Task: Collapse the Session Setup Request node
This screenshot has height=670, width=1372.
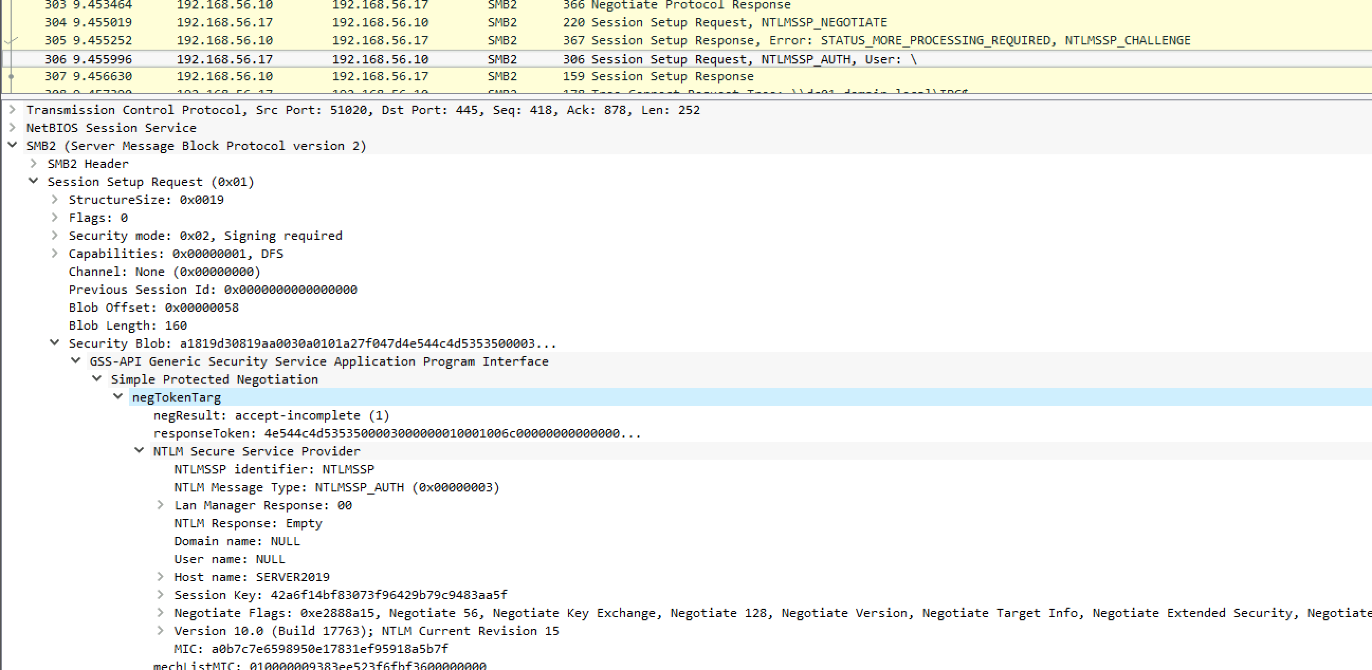Action: pyautogui.click(x=33, y=181)
